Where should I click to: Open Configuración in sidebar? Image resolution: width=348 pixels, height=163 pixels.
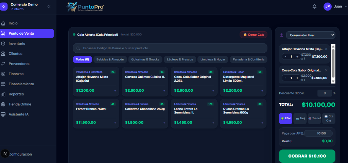(x=20, y=154)
